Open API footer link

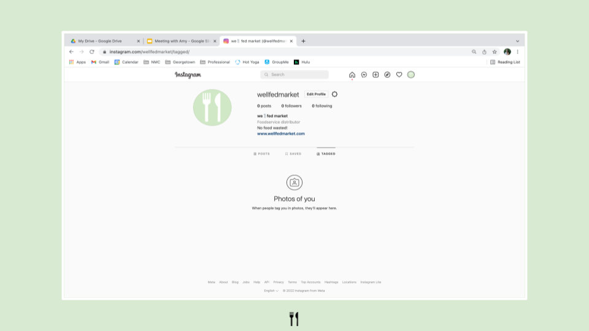(267, 282)
